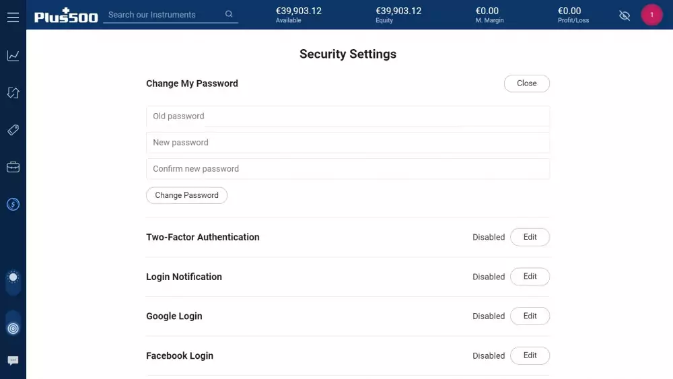Open the briefcase positions icon

click(13, 167)
